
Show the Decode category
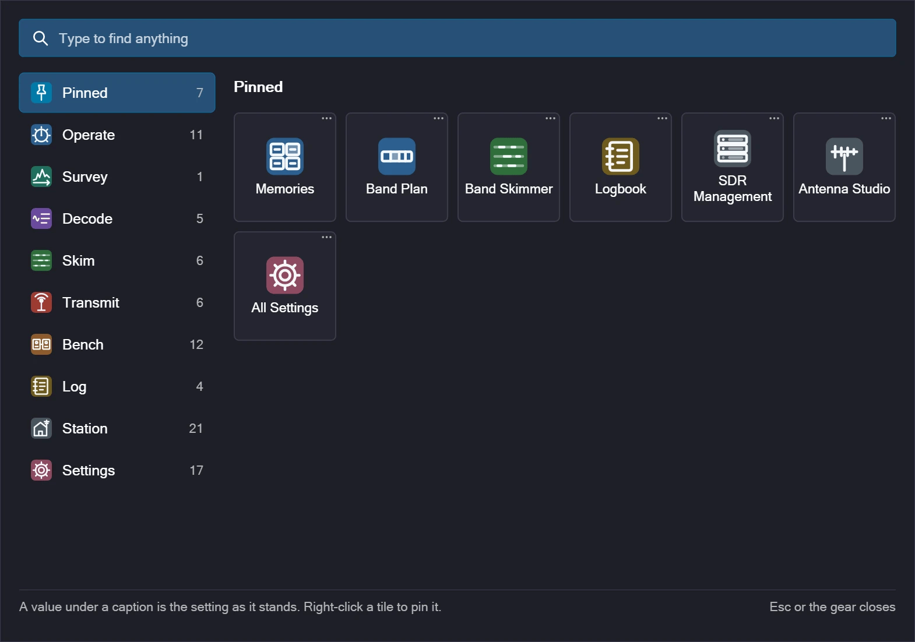point(117,218)
